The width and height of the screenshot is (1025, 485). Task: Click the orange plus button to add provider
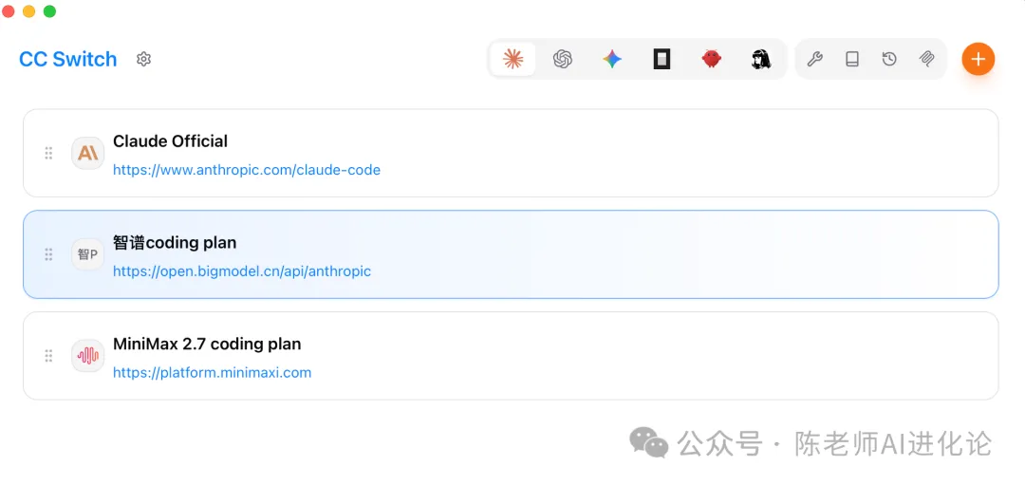tap(978, 59)
